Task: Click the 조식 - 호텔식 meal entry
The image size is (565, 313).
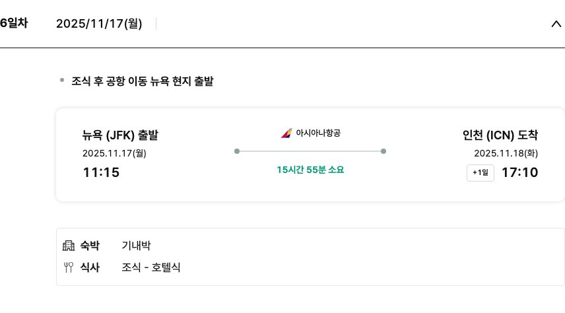Action: pos(151,267)
